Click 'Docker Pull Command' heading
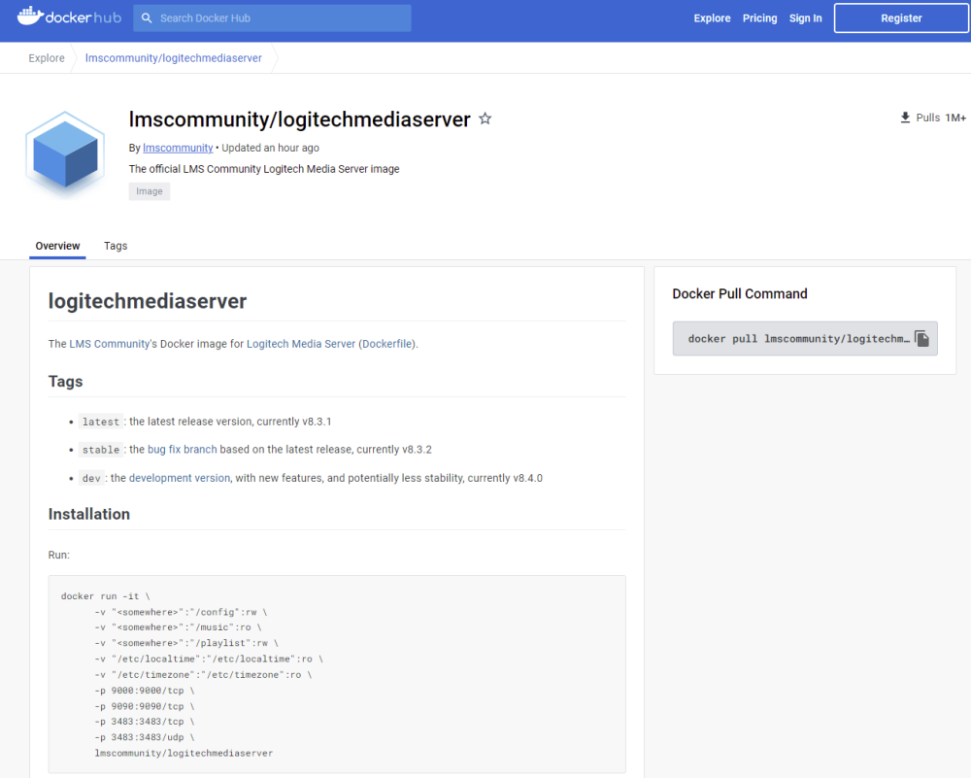 coord(740,293)
